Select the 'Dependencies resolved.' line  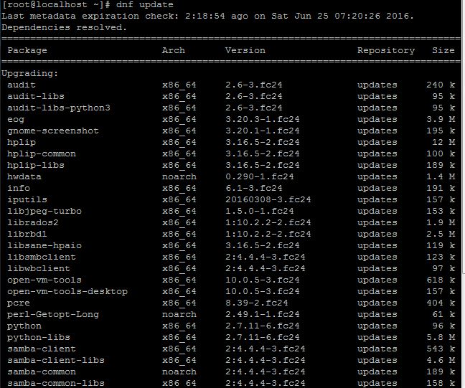(64, 27)
